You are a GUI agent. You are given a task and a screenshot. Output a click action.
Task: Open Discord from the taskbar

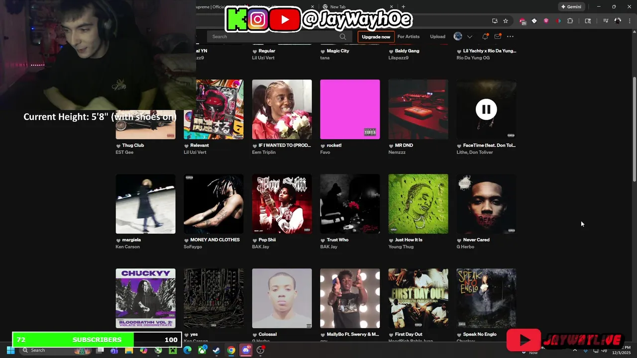[246, 350]
